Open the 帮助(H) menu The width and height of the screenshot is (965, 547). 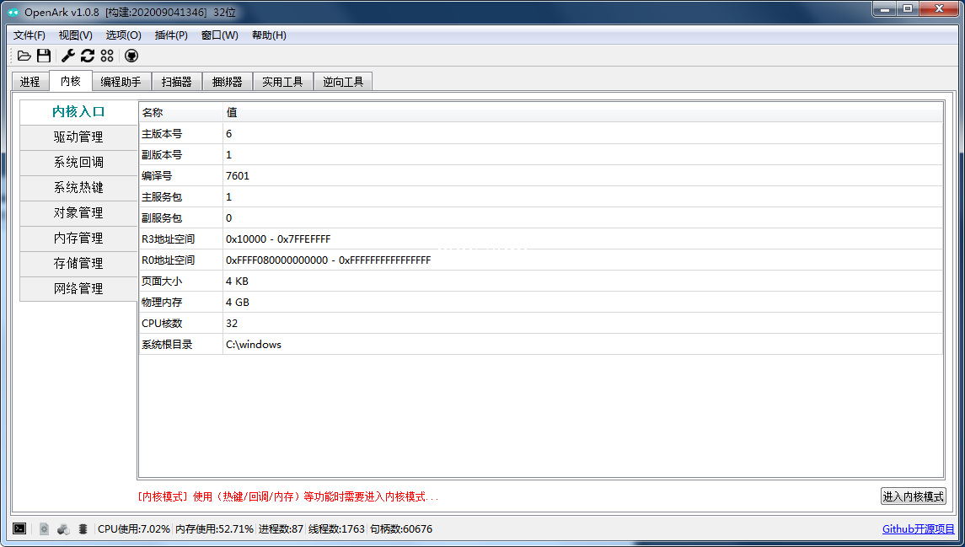pyautogui.click(x=269, y=35)
